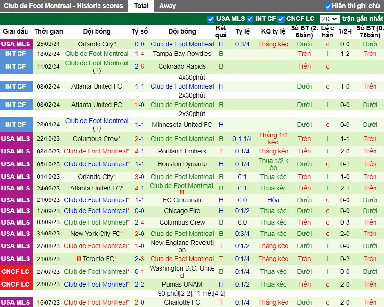Click the date 21/08/23
Screen dimensions: 384x307
click(x=48, y=259)
